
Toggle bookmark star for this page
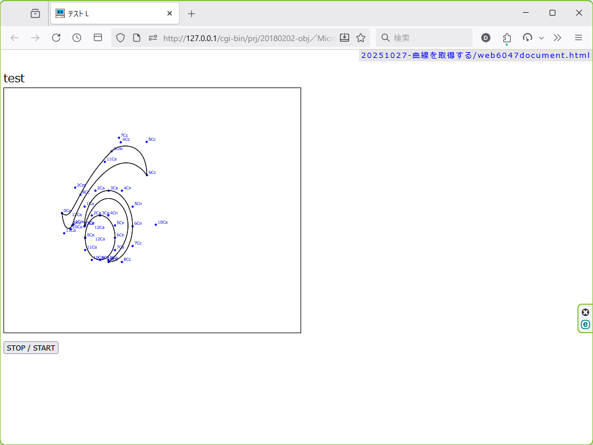click(361, 38)
